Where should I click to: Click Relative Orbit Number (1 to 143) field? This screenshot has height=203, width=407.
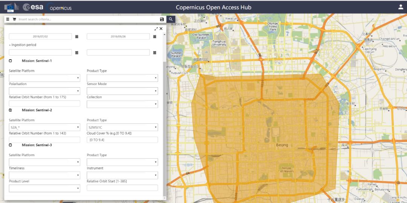[44, 140]
